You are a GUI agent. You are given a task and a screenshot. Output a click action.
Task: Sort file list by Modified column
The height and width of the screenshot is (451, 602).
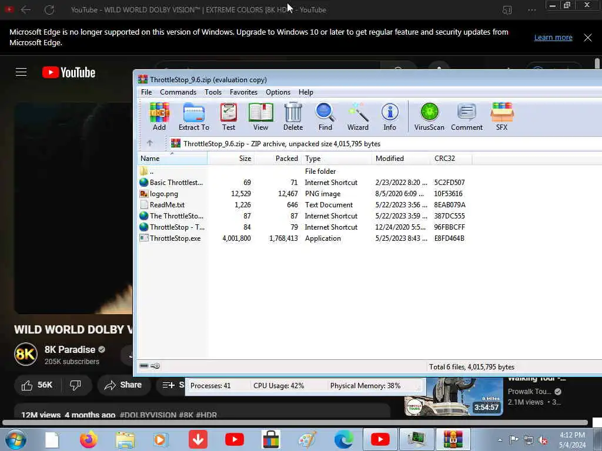pyautogui.click(x=401, y=159)
